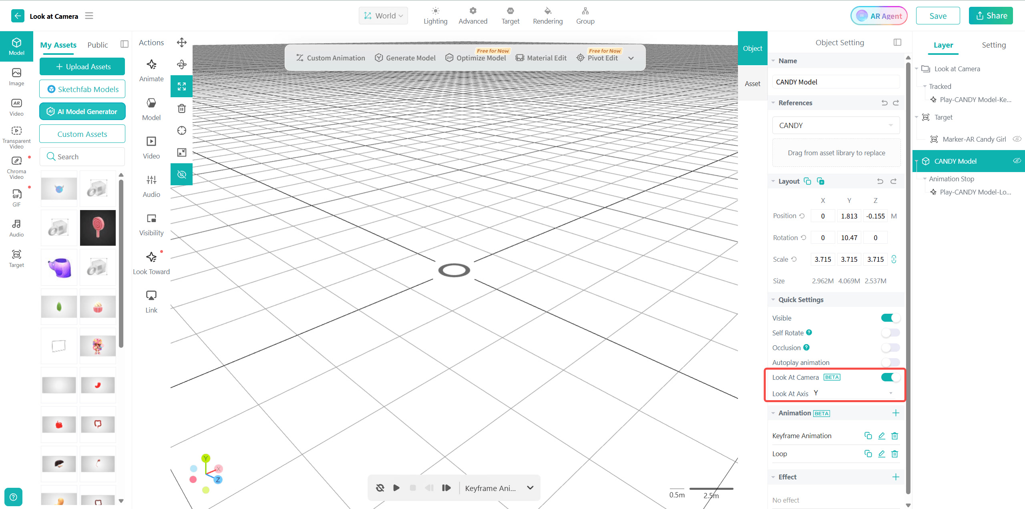The width and height of the screenshot is (1025, 509).
Task: Open the Keyframe animation selector dropdown
Action: (x=499, y=488)
